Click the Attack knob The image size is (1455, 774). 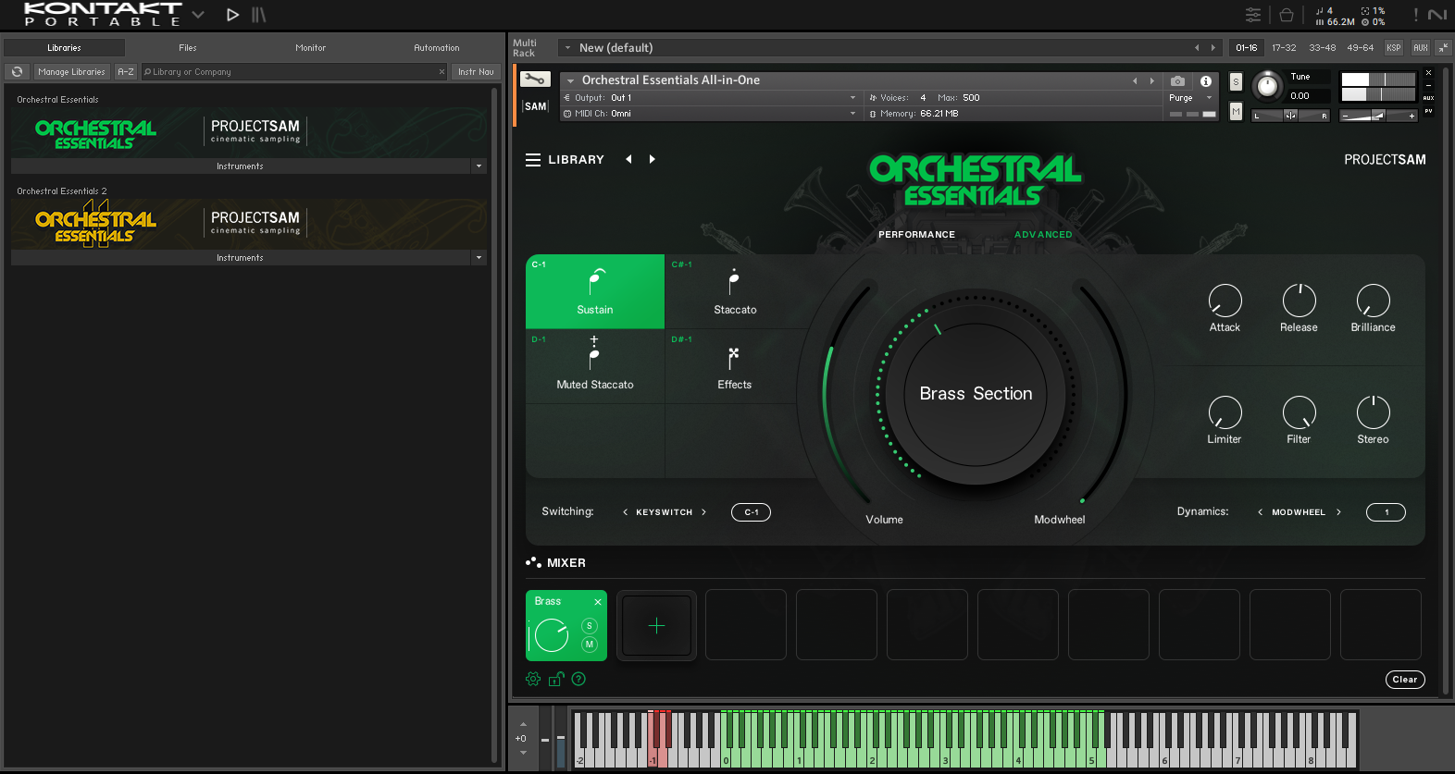click(1225, 301)
